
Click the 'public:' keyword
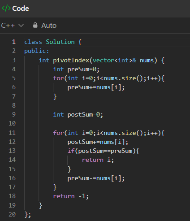click(37, 51)
